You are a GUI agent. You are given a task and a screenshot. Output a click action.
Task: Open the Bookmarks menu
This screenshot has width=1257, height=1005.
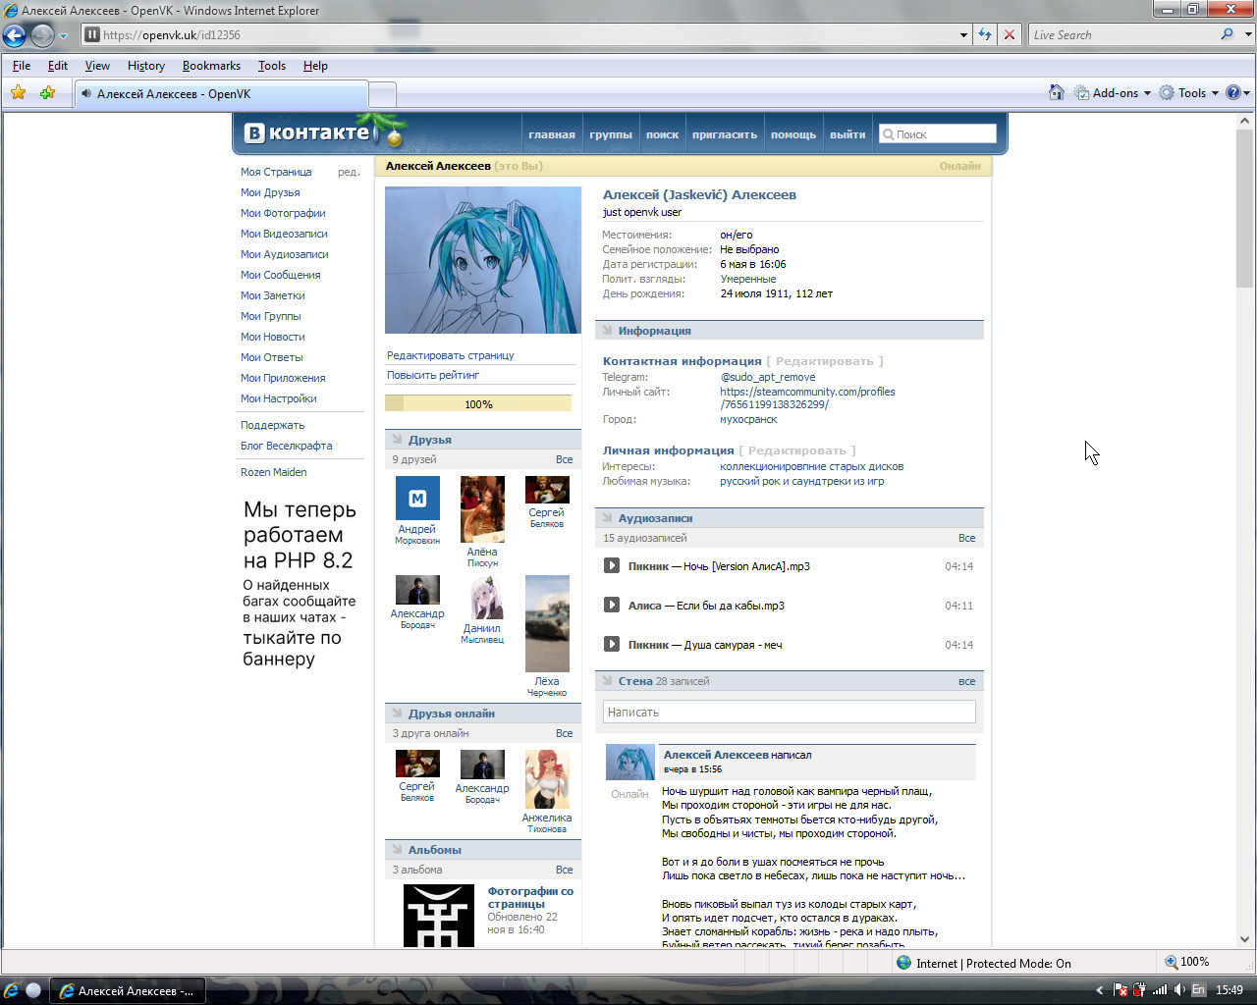pos(211,66)
